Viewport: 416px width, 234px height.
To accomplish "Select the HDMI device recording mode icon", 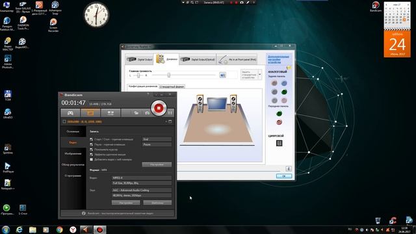I will coord(110,113).
